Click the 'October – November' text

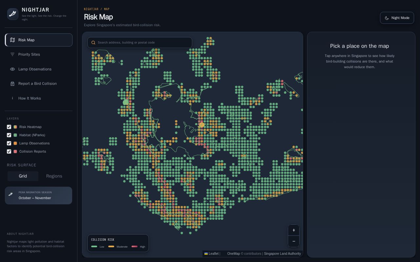35,198
